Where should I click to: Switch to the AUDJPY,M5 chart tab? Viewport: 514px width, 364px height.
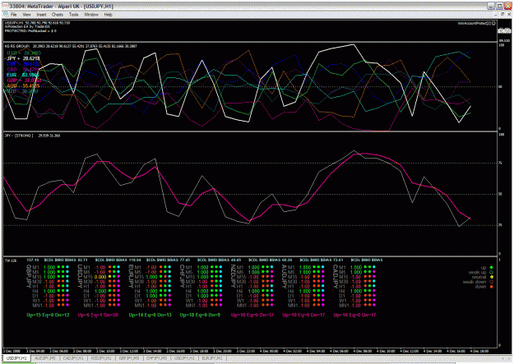[x=45, y=358]
